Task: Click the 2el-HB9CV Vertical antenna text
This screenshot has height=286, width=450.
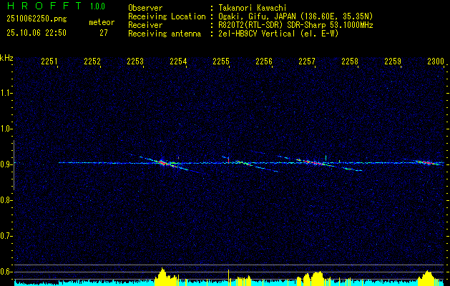Action: (x=278, y=34)
